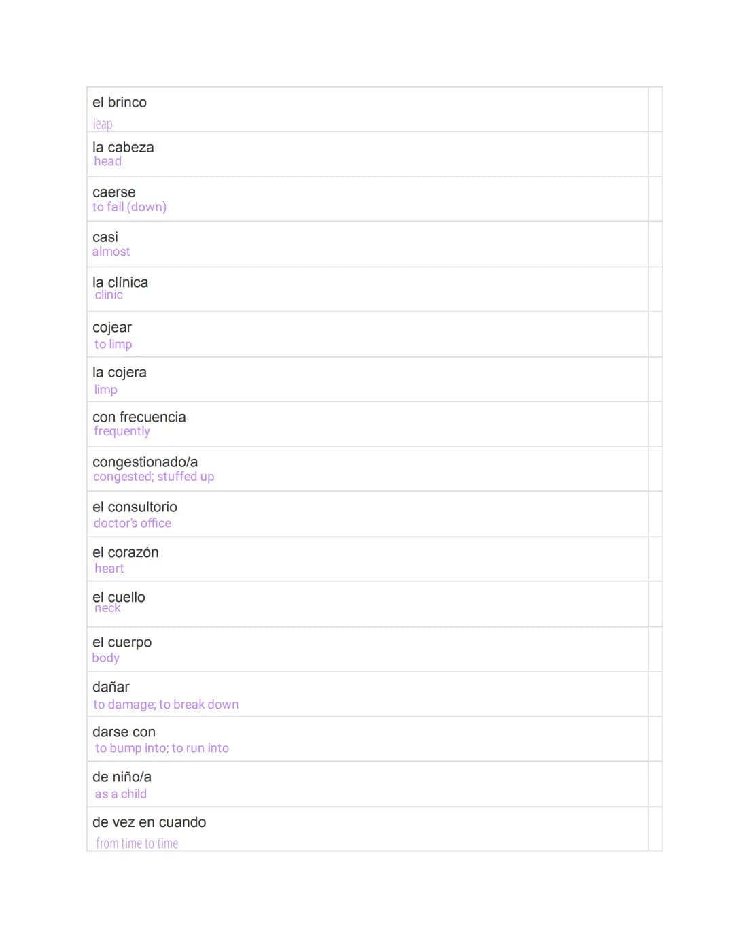Click the term 'el brinco'

tap(120, 103)
